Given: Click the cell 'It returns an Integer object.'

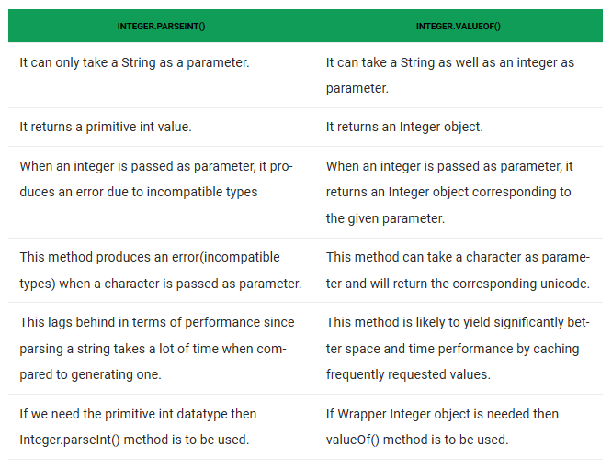Looking at the screenshot, I should click(x=459, y=127).
